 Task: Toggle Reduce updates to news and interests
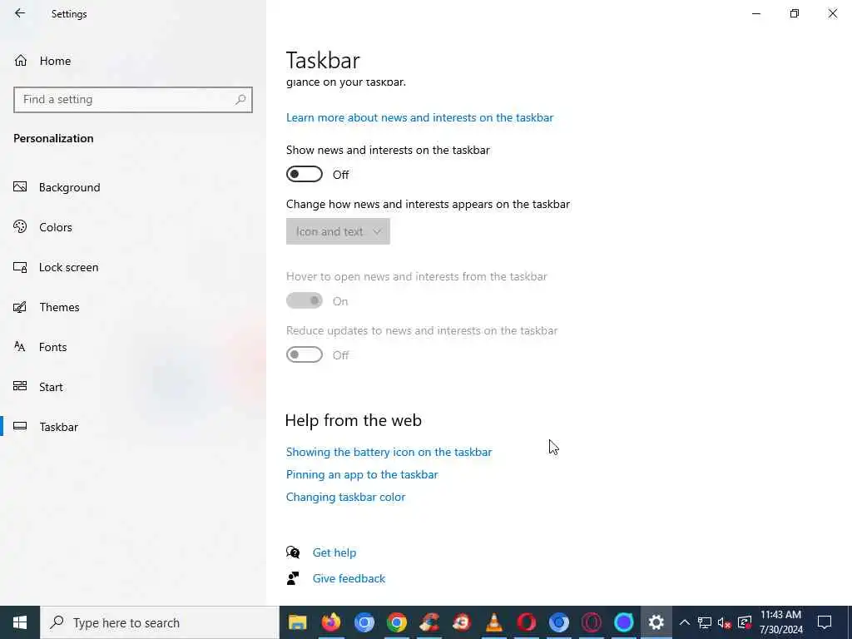[305, 354]
